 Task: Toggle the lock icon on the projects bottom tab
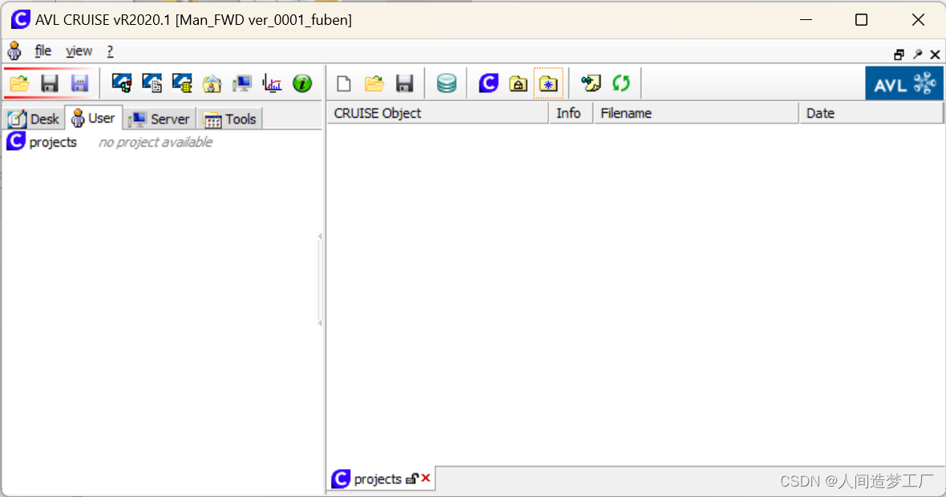point(412,479)
